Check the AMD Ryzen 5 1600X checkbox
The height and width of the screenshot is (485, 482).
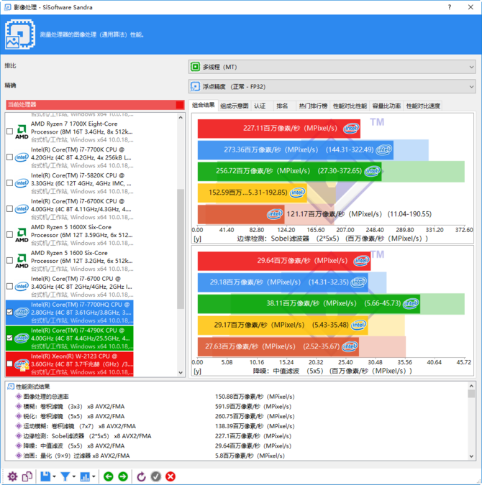pos(9,235)
